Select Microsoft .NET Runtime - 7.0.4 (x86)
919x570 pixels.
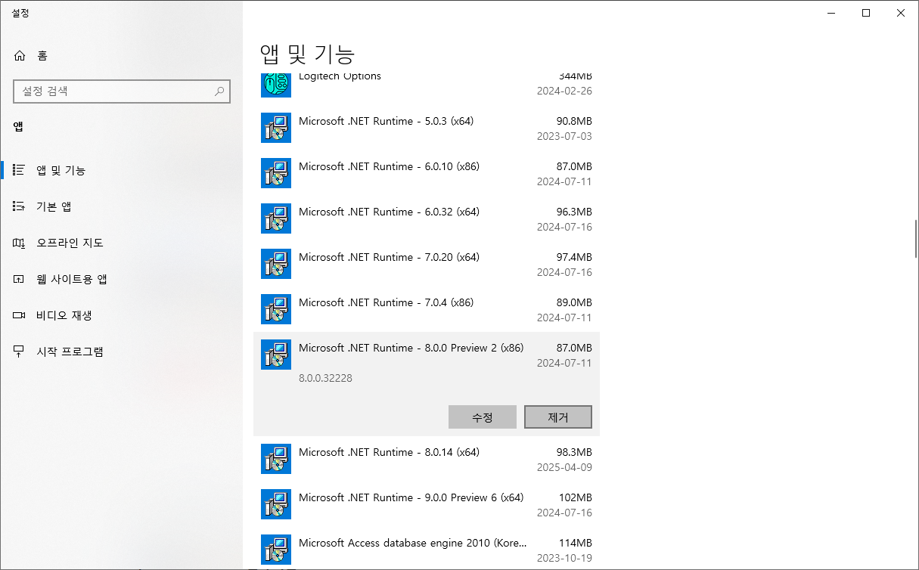tap(427, 309)
